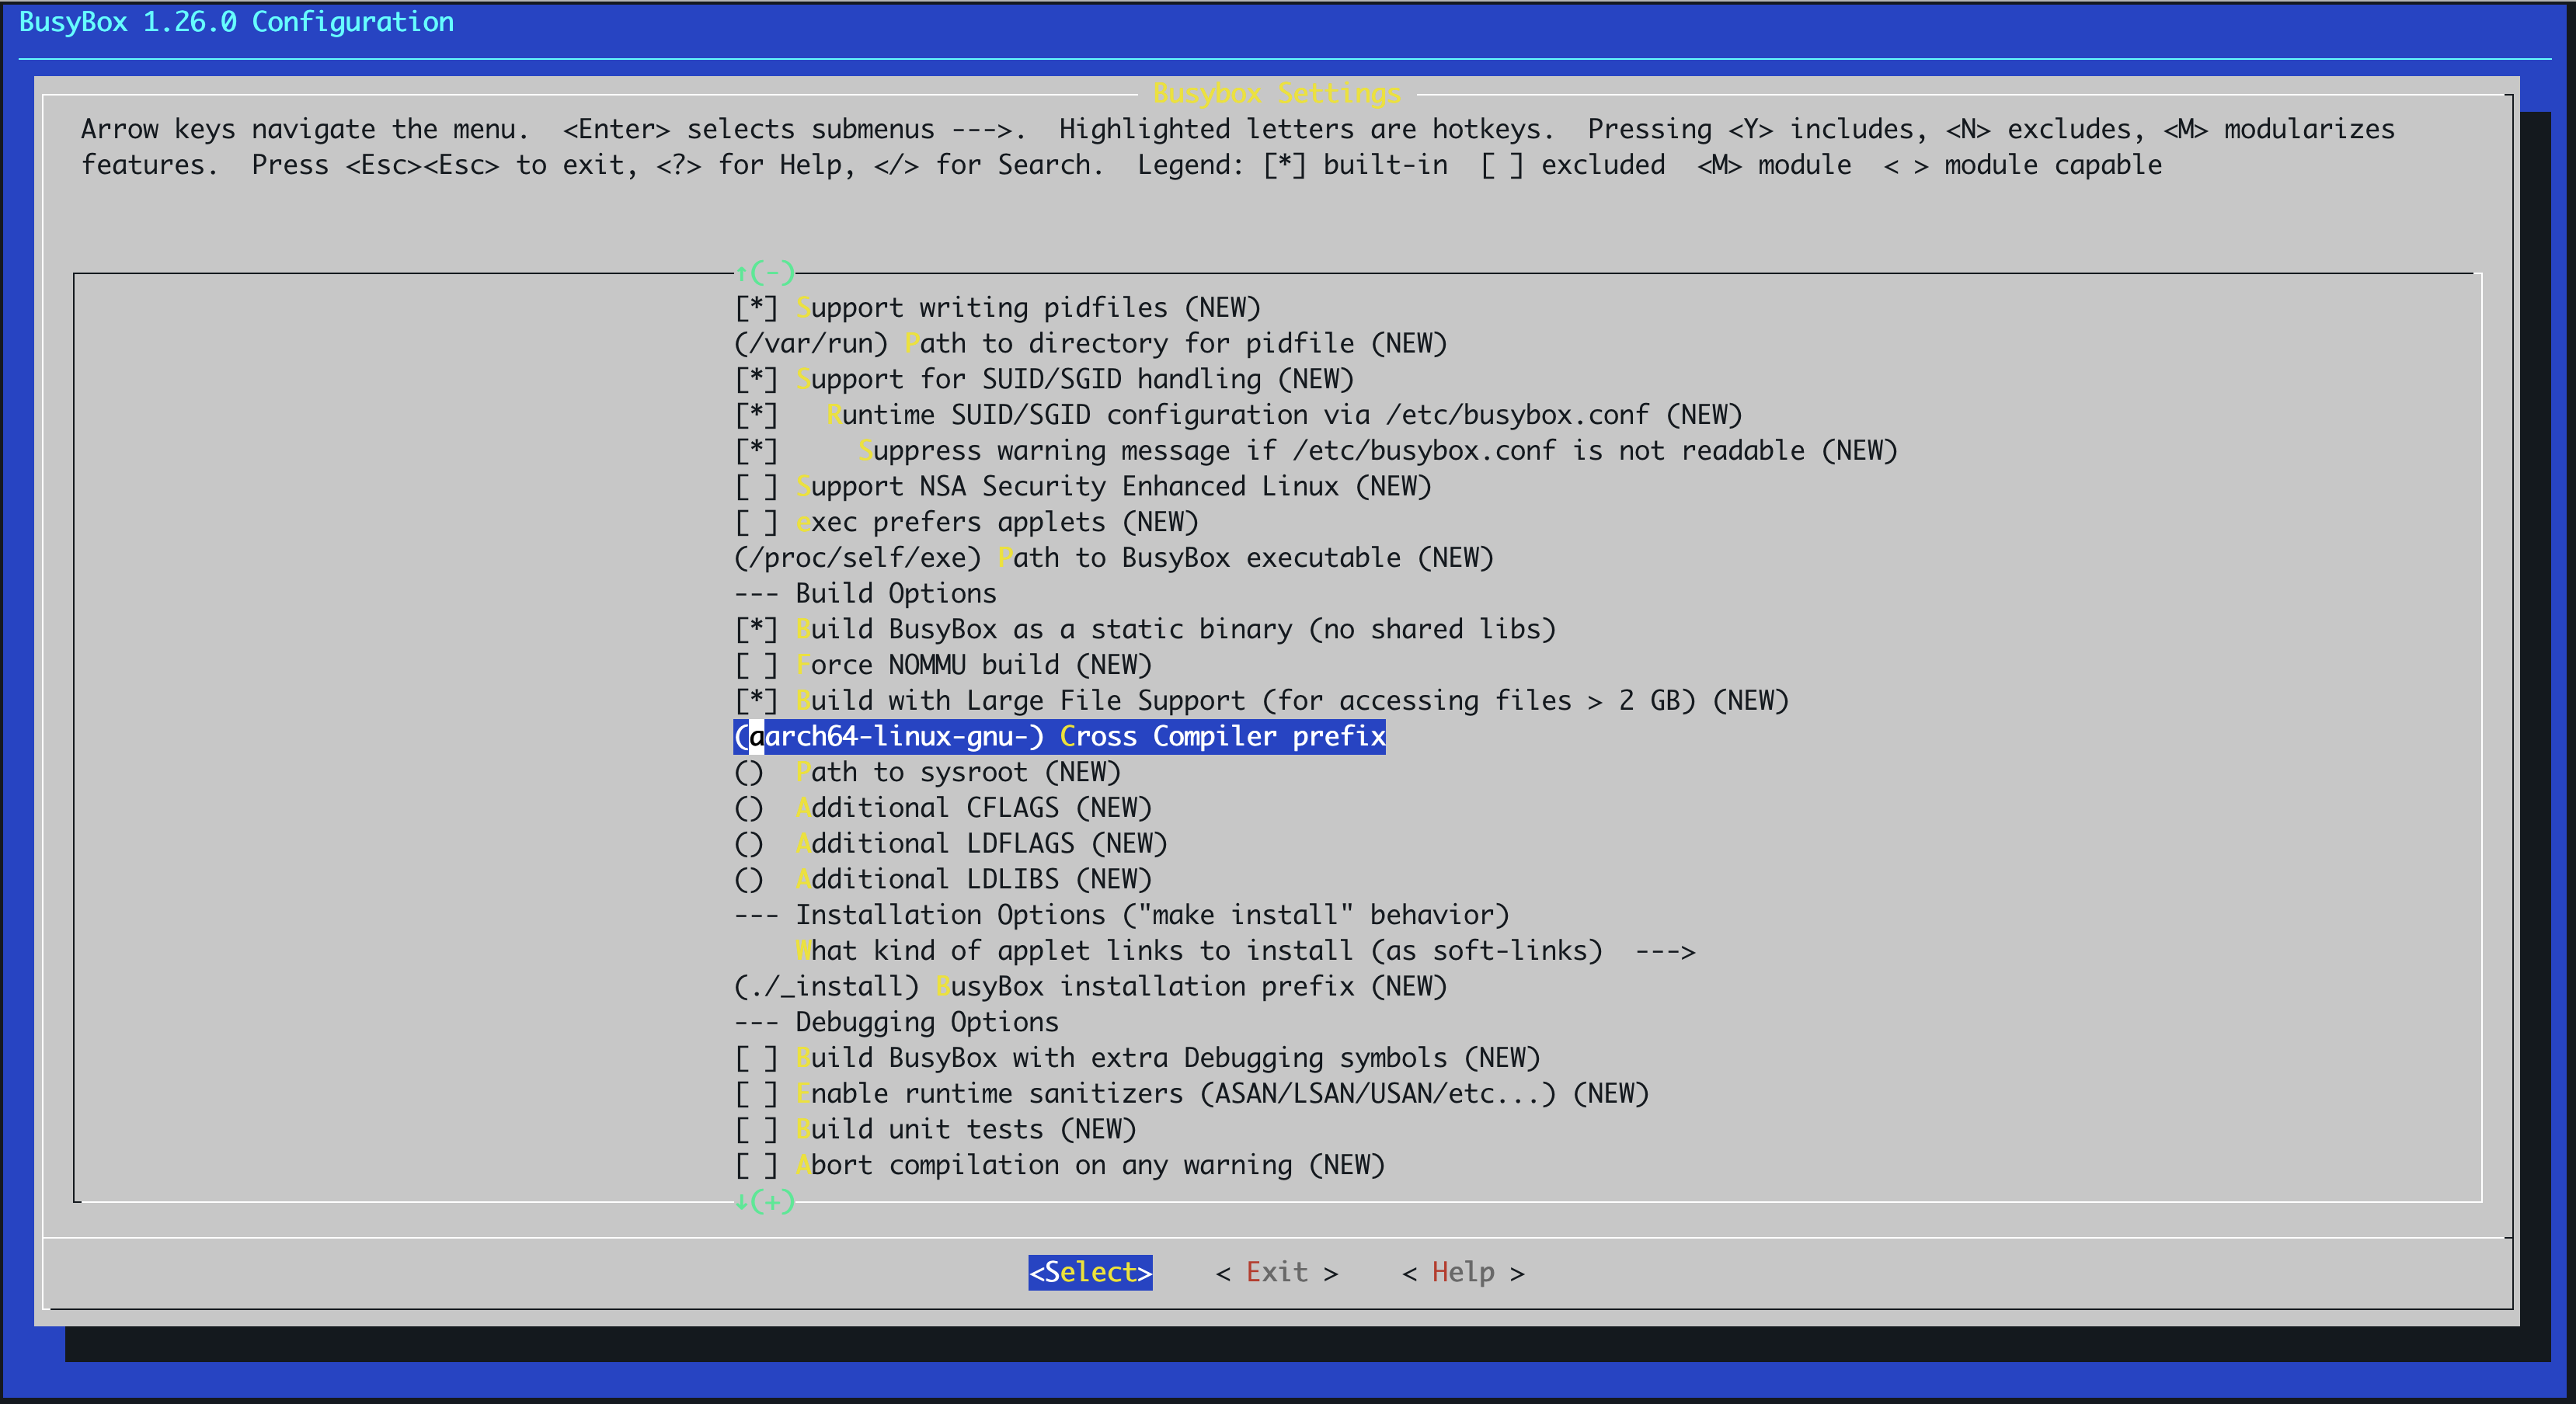Select BusyBox installation prefix entry
Screen dimensions: 2576x1404
[1091, 987]
